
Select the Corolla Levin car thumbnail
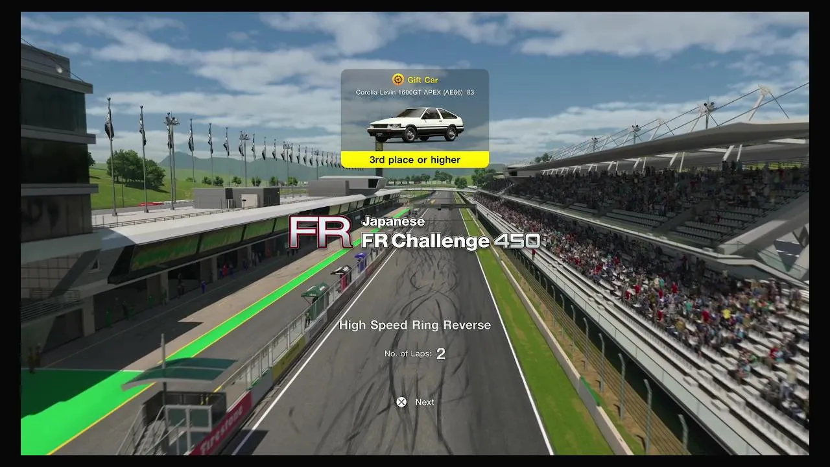pos(416,125)
